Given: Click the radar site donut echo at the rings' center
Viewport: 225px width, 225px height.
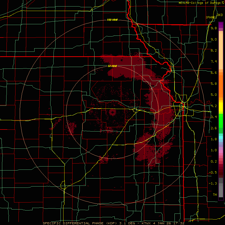Looking at the screenshot, I should pyautogui.click(x=112, y=112).
